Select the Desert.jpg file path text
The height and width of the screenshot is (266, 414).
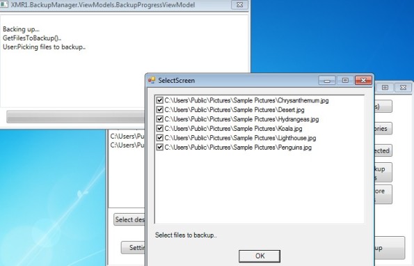point(234,109)
